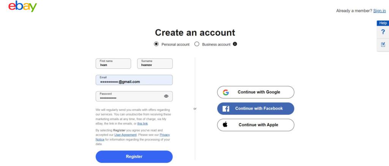389x166 pixels.
Task: Focus the Email input field
Action: click(134, 80)
